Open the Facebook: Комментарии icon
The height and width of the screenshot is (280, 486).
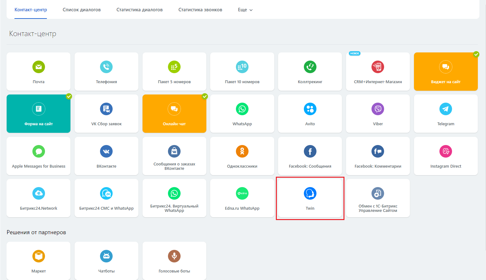(x=378, y=151)
